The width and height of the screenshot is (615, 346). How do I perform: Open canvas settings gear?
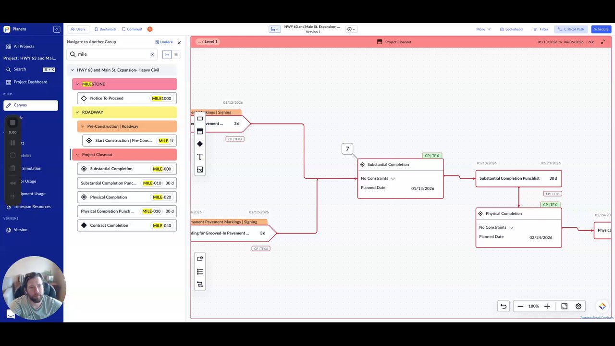coord(578,306)
